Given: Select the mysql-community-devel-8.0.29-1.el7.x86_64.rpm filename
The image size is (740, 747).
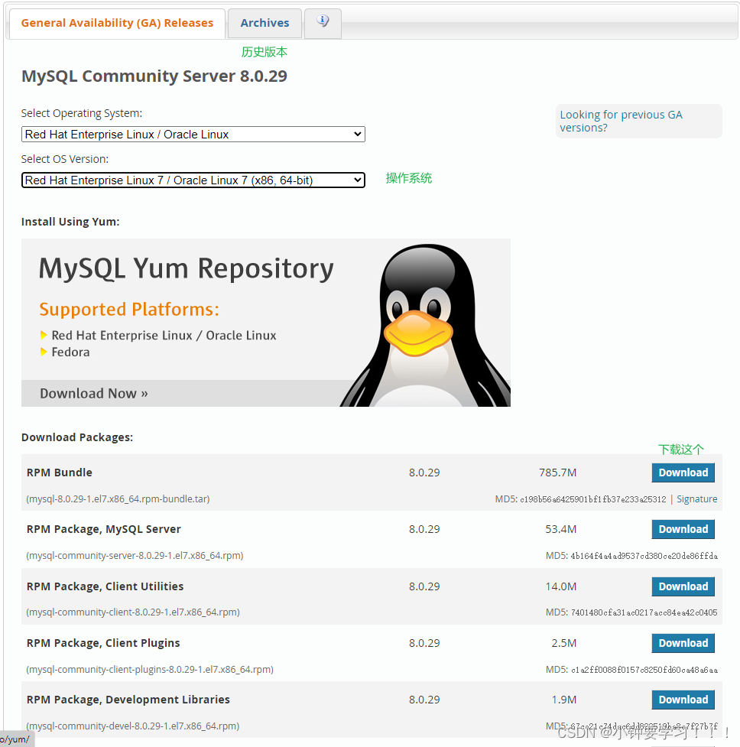Looking at the screenshot, I should tap(133, 726).
